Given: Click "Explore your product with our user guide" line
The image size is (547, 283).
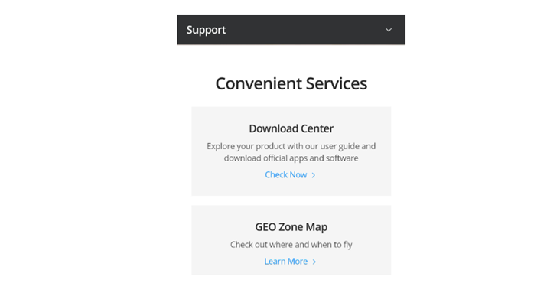Looking at the screenshot, I should (291, 146).
